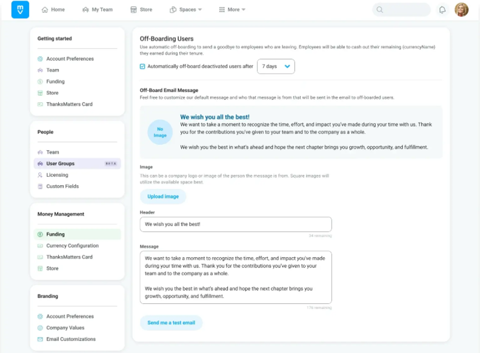Open the Spaces menu label

[187, 10]
